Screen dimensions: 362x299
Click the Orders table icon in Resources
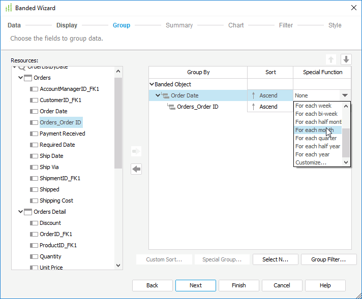[28, 78]
